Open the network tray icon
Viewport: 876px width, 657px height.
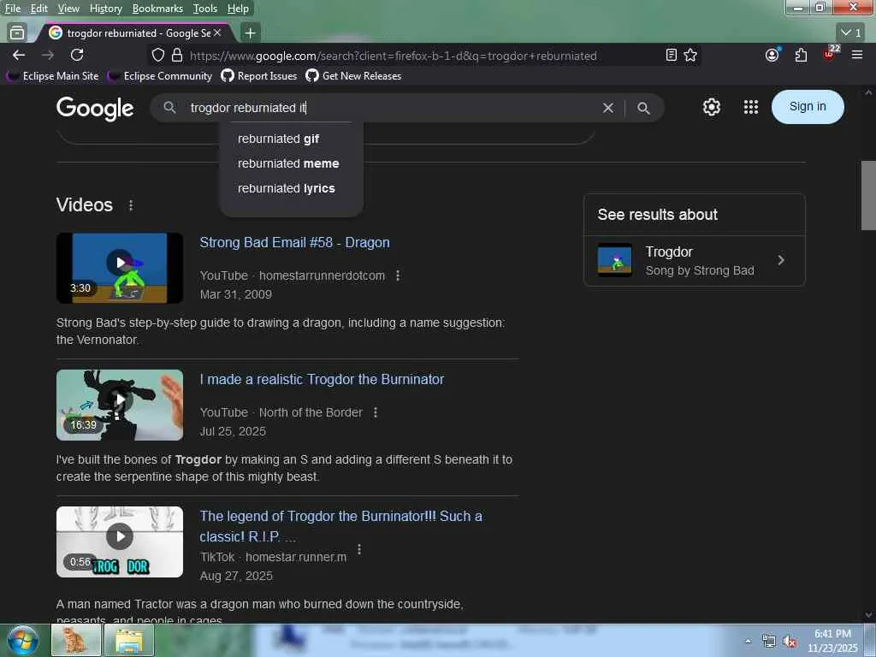(769, 641)
